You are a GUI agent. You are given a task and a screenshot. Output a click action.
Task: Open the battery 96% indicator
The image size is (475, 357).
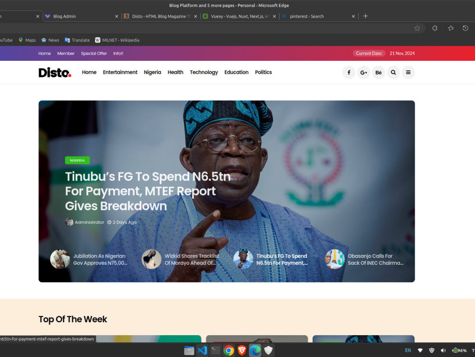pos(459,350)
